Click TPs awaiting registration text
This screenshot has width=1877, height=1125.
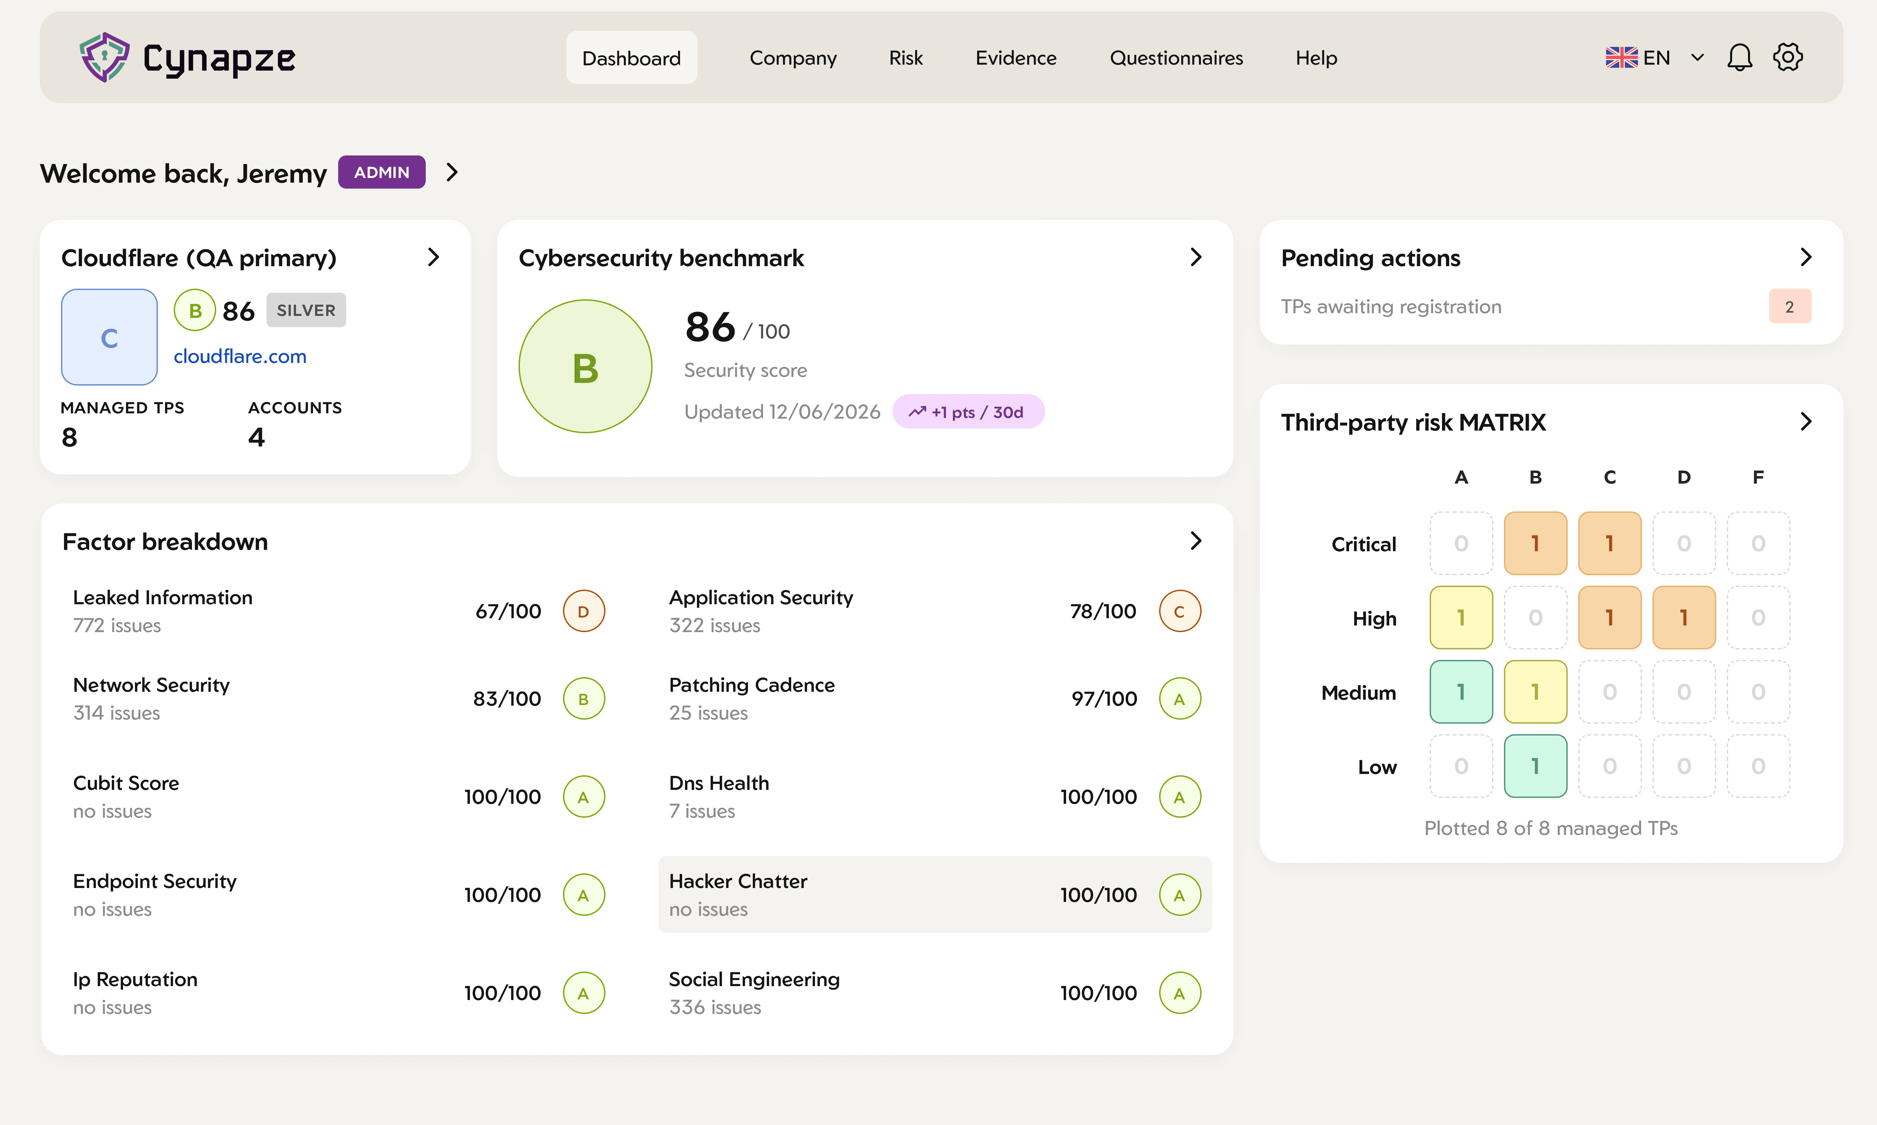pos(1391,306)
